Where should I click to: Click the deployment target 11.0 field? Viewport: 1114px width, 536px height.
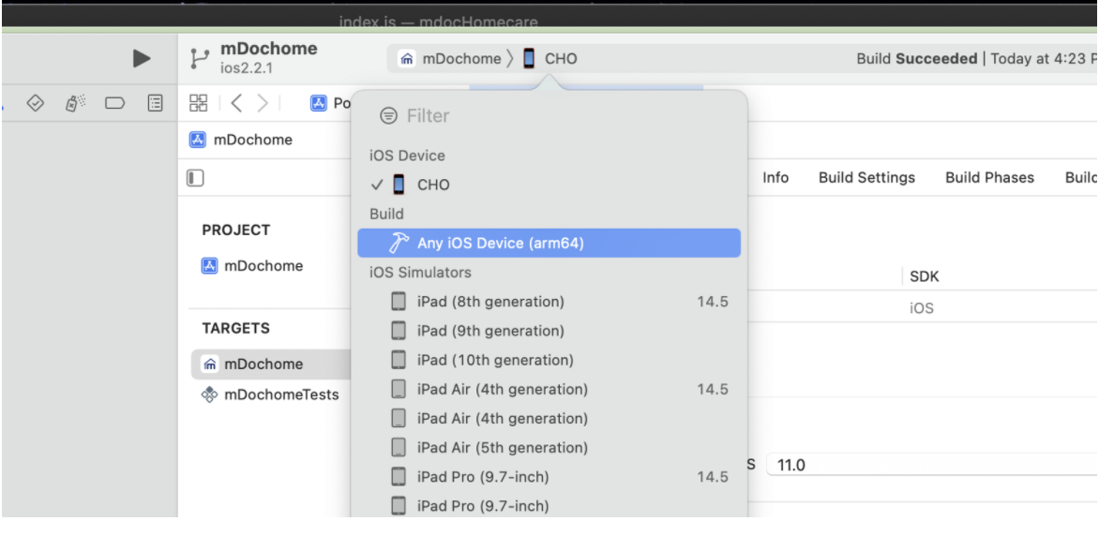[931, 466]
